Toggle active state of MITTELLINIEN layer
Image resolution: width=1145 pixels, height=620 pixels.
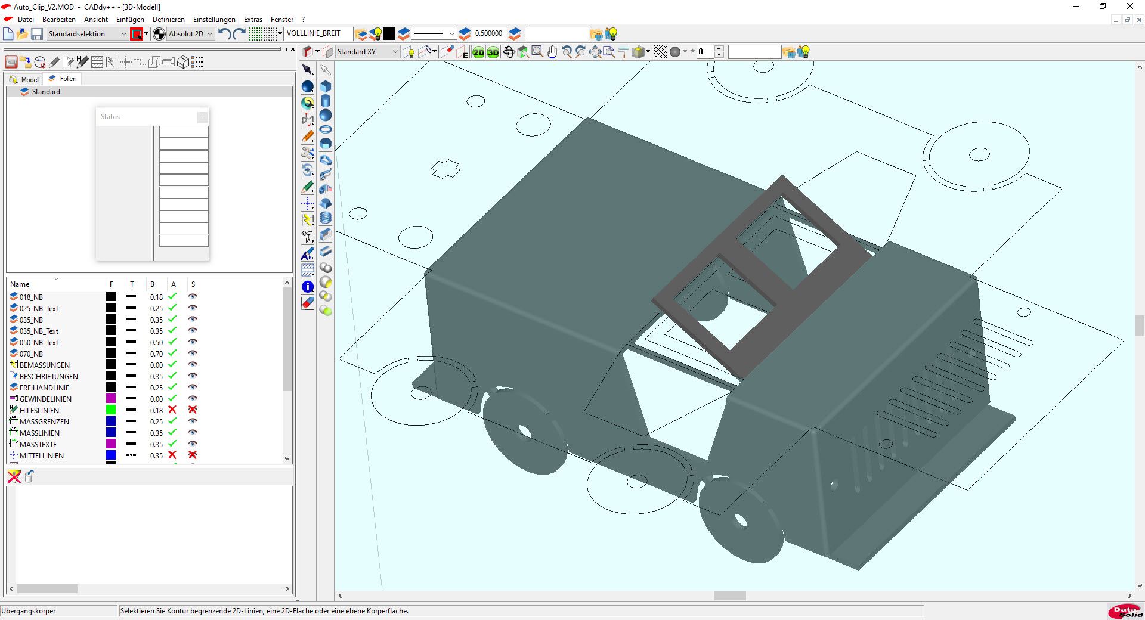pos(172,455)
